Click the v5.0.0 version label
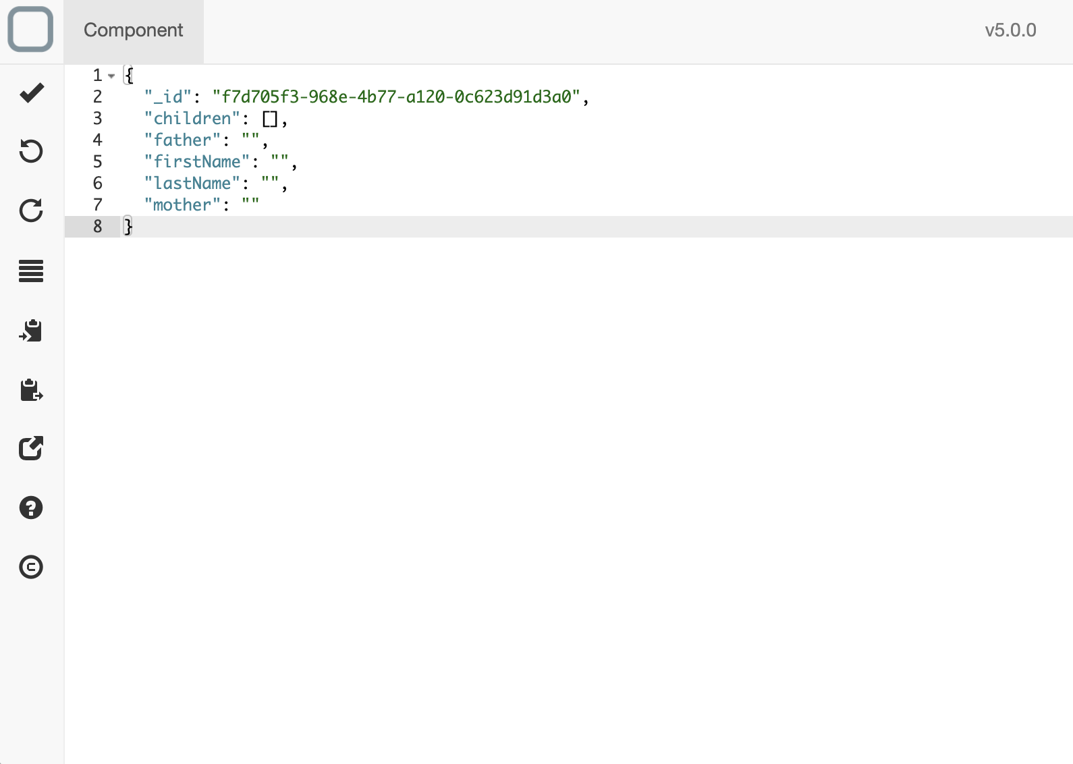Screen dimensions: 1073x764 (1010, 30)
